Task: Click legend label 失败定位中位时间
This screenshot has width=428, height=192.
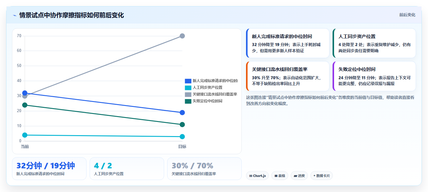Action: pyautogui.click(x=208, y=101)
